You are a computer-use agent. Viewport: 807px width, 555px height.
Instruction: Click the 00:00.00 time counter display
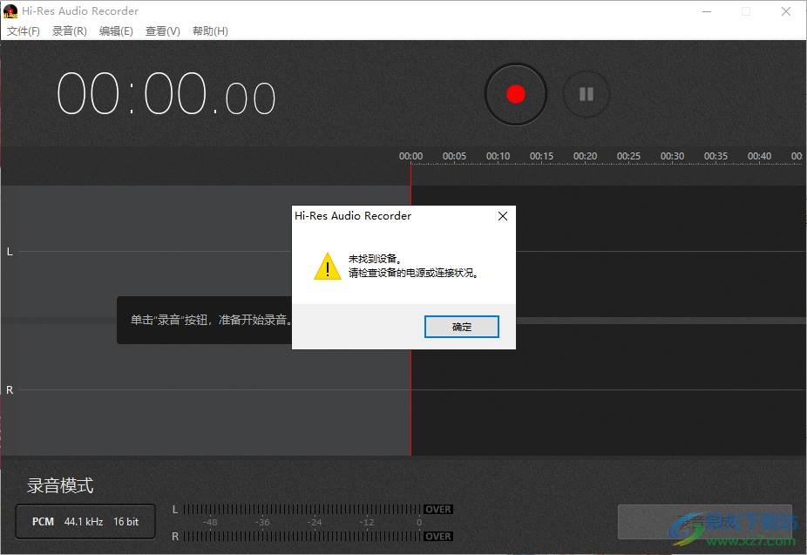click(165, 93)
